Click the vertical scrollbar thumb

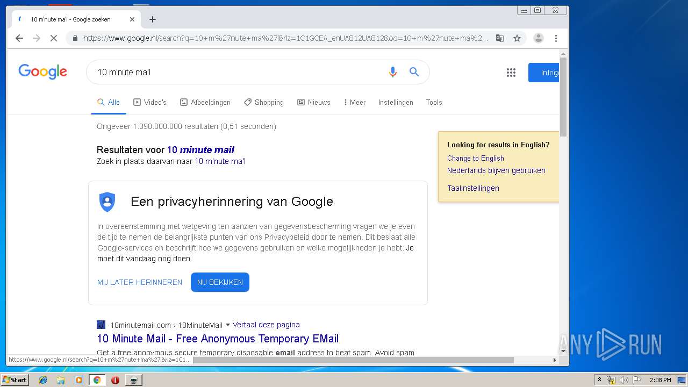click(x=563, y=97)
